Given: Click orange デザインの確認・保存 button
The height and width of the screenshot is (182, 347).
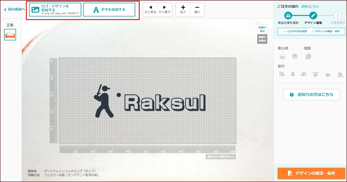Looking at the screenshot, I should (311, 173).
